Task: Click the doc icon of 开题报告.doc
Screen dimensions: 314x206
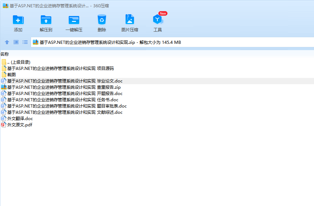Action: pos(3,93)
